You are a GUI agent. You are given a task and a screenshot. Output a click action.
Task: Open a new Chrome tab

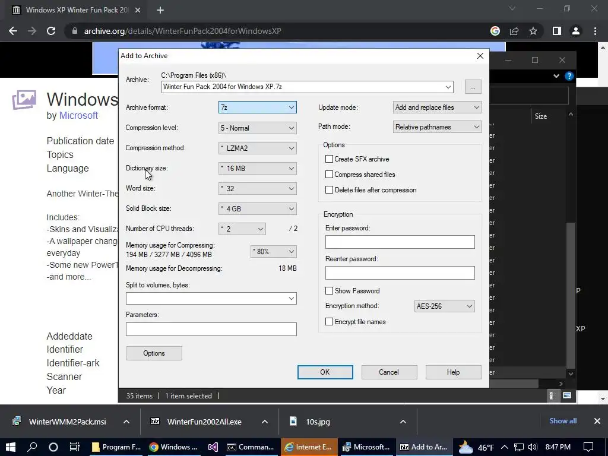pyautogui.click(x=160, y=10)
